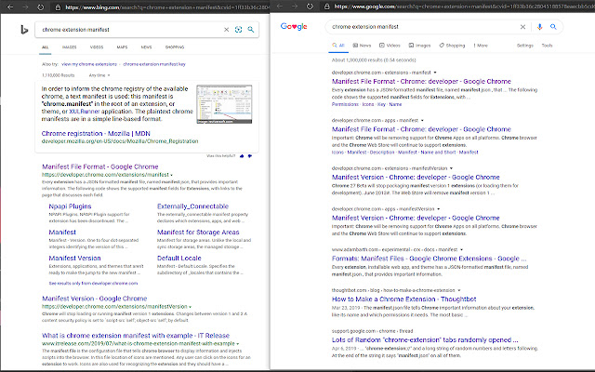
Task: Go back in the Bing browser window
Action: pos(10,7)
